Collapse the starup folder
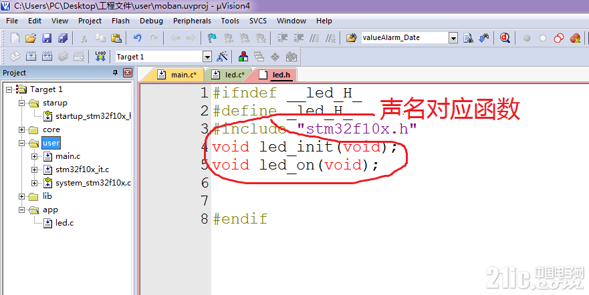Viewport: 589px width, 295px height. [x=22, y=103]
